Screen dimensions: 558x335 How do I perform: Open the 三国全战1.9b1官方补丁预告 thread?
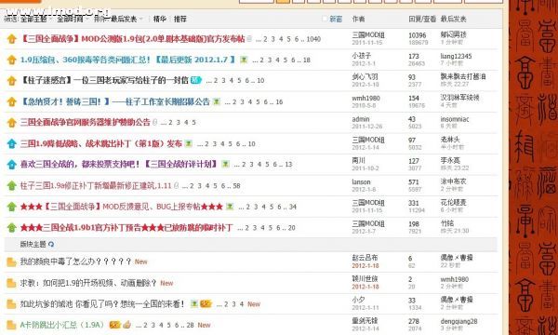point(126,227)
